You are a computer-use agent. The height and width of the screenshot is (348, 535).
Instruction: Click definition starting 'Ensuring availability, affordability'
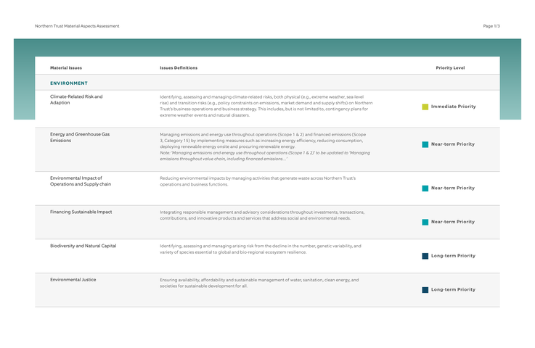259,283
